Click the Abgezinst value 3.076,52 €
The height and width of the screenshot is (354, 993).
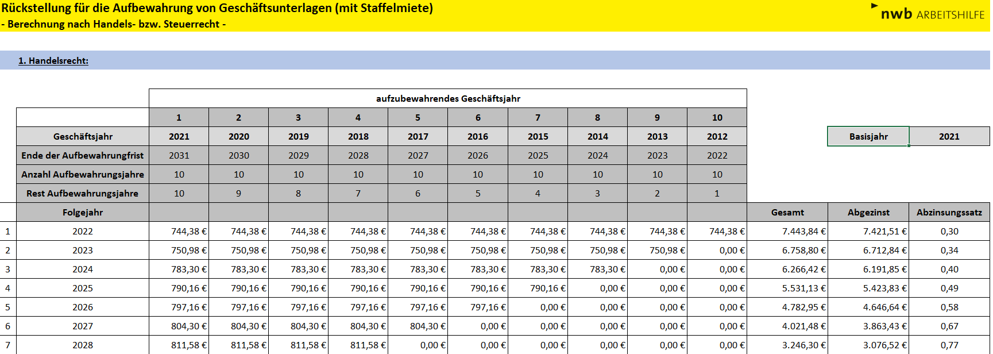(884, 345)
